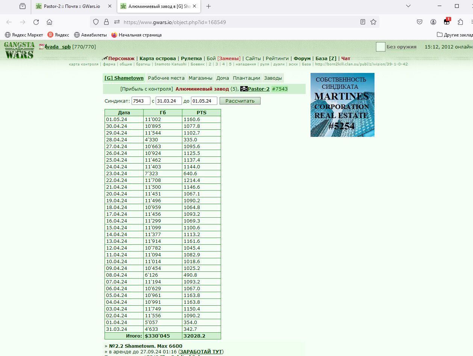Click the tracking protection shield icon
Viewport: 473px width, 356px height.
pyautogui.click(x=96, y=22)
